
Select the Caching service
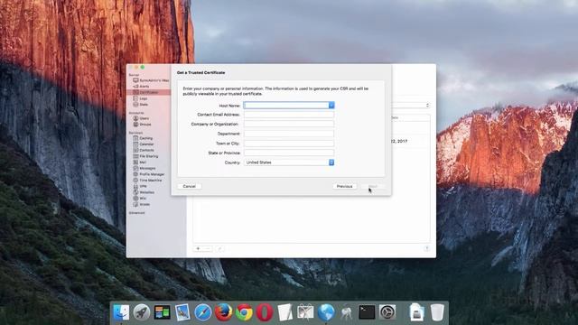coord(143,138)
